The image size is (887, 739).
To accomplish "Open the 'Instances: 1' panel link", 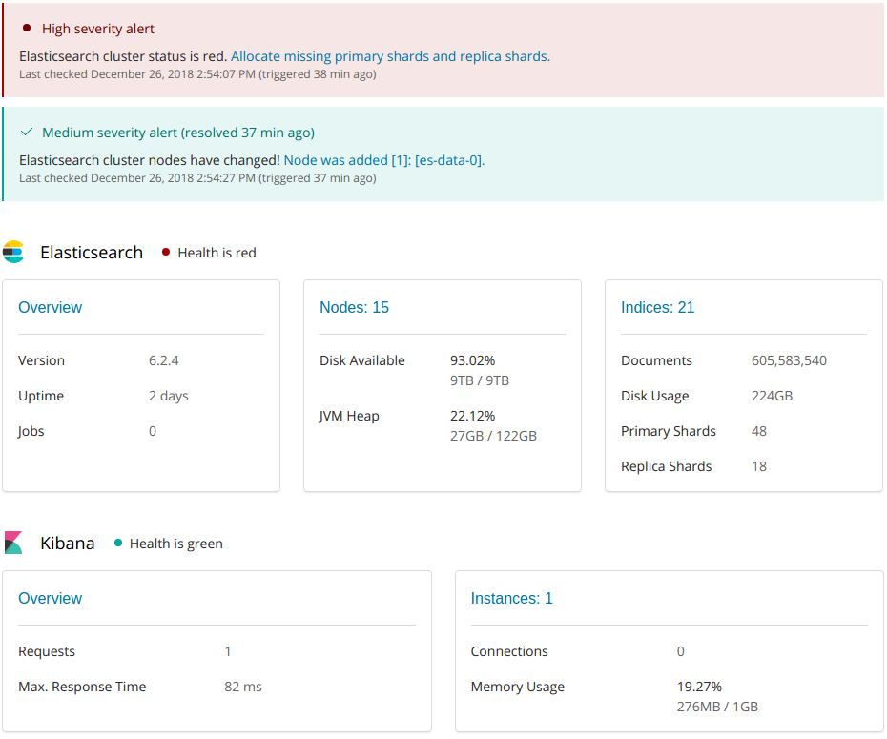I will [x=511, y=598].
